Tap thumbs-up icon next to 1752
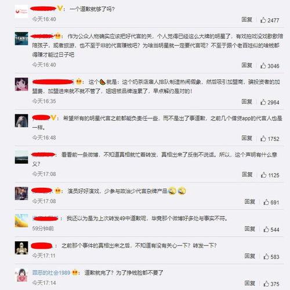Screen dimensions: 290x290 [263, 139]
